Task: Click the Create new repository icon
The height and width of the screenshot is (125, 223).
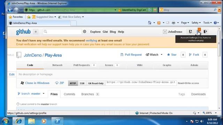Action: [191, 32]
